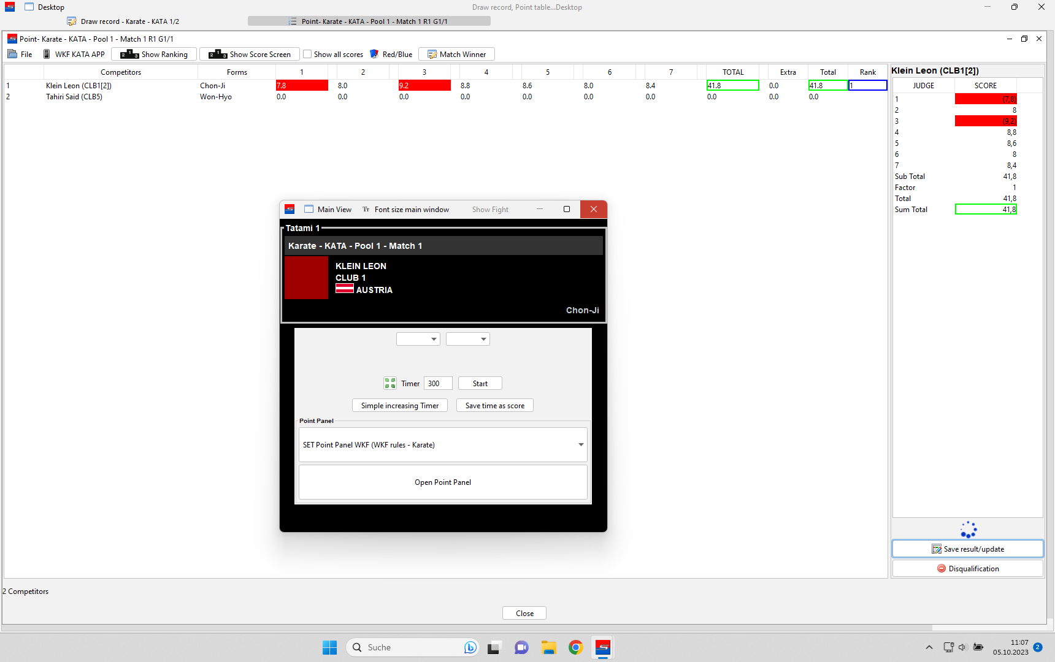The height and width of the screenshot is (662, 1055).
Task: Click Save time as score button
Action: click(x=495, y=405)
